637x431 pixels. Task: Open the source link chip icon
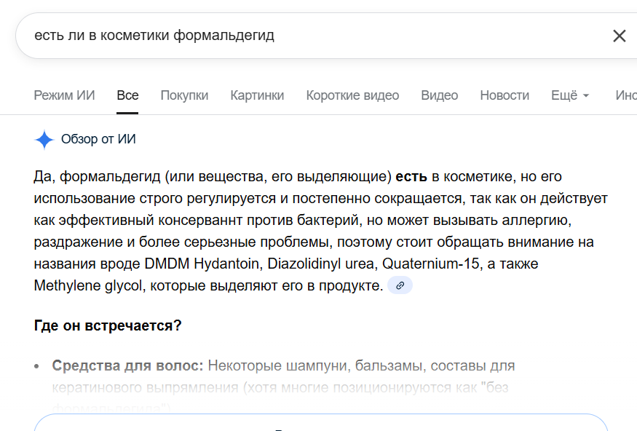point(400,285)
